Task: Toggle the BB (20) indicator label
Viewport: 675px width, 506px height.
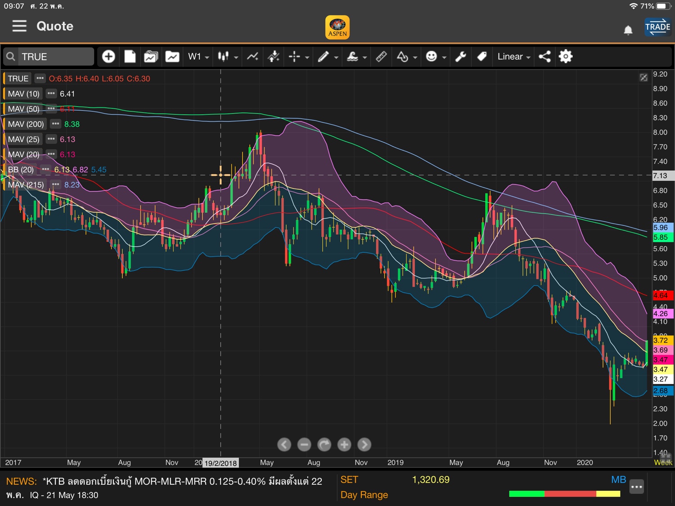Action: pyautogui.click(x=21, y=170)
